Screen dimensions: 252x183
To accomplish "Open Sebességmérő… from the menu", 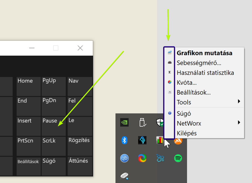I will tap(199, 63).
